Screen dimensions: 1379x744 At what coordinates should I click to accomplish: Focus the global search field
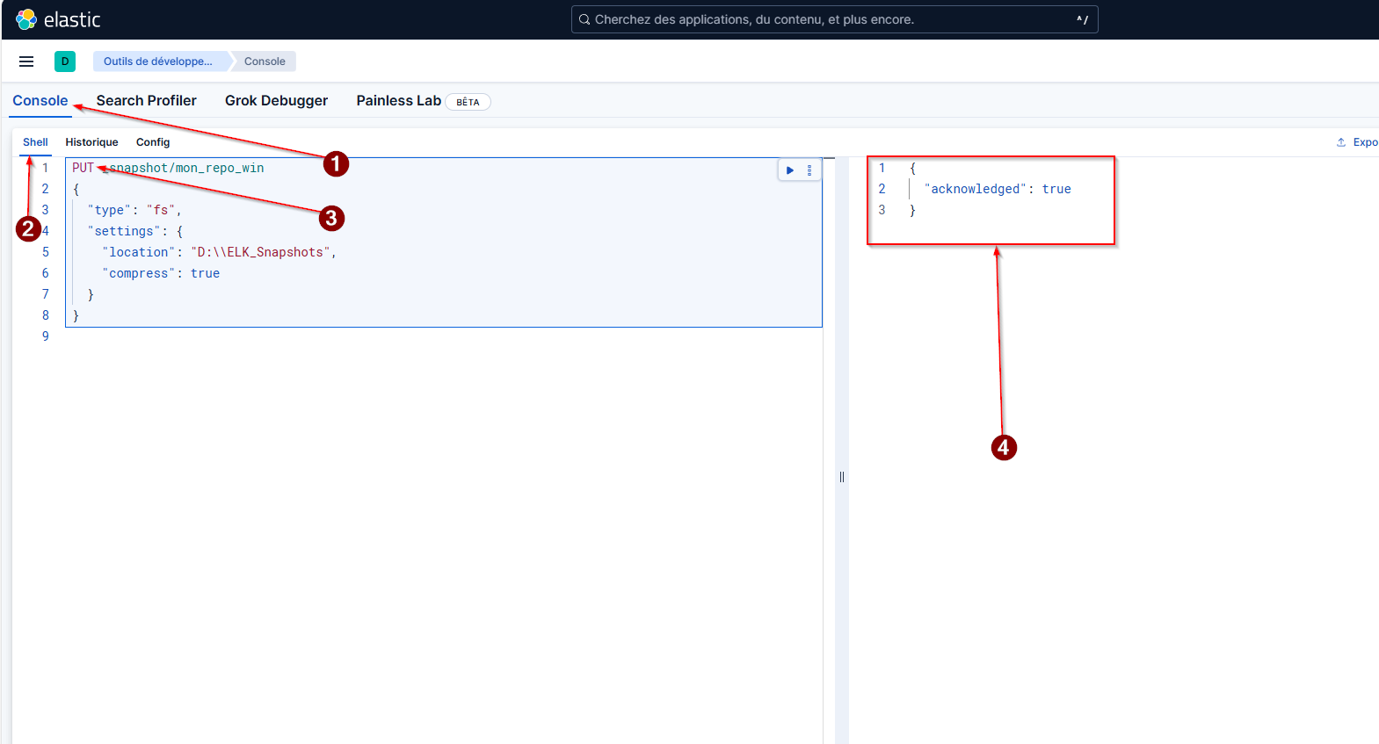pyautogui.click(x=826, y=19)
